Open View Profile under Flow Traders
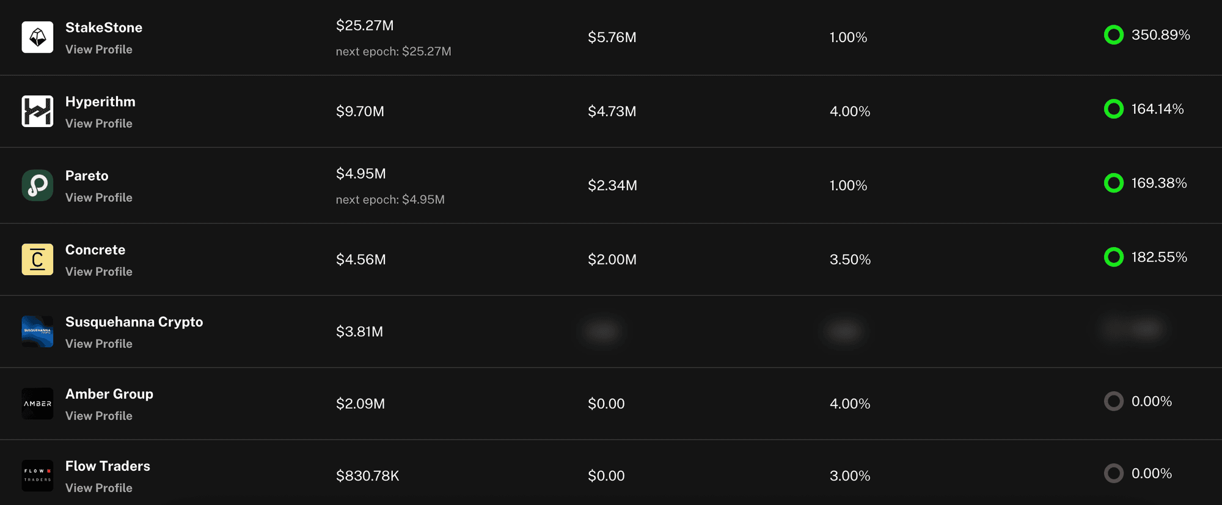The height and width of the screenshot is (505, 1222). tap(99, 488)
